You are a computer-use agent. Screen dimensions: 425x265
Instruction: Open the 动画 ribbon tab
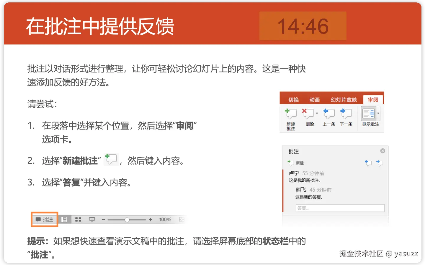314,100
